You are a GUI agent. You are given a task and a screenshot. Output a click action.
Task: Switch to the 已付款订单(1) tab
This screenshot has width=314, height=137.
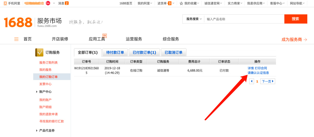pos(144,52)
